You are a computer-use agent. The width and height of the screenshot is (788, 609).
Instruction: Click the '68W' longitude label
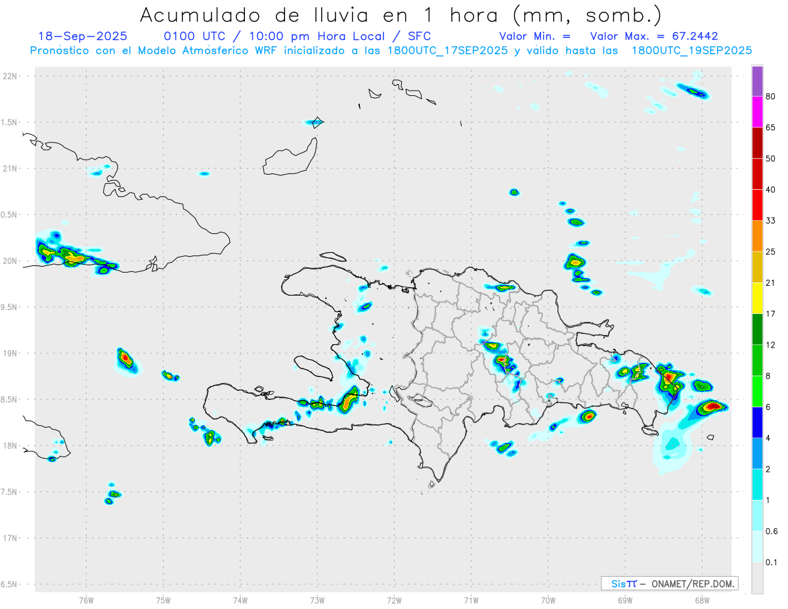[x=702, y=600]
